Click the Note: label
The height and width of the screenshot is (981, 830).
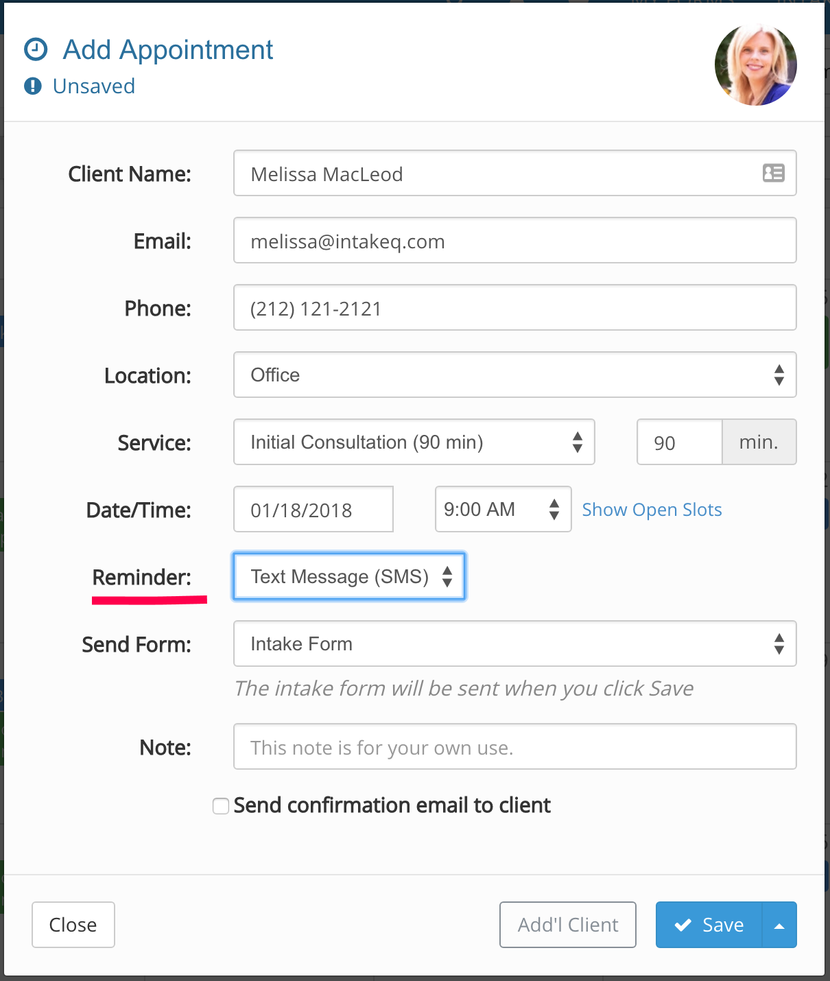[x=165, y=748]
